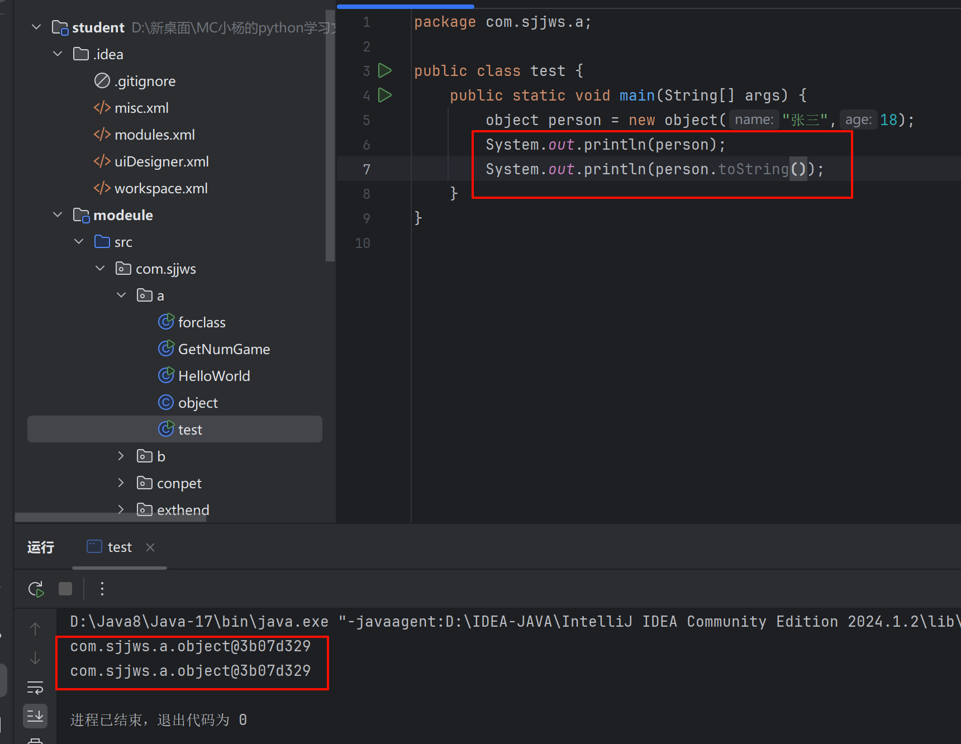Select the test run tab
961x744 pixels.
pyautogui.click(x=119, y=547)
